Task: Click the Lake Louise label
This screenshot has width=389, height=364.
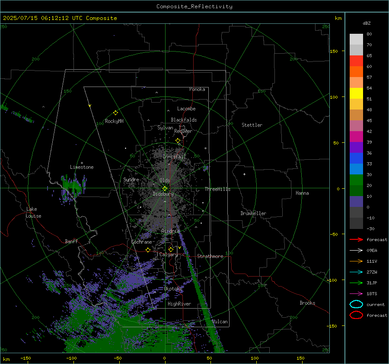Action: (x=33, y=213)
